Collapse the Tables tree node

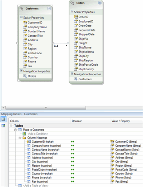[11, 126]
